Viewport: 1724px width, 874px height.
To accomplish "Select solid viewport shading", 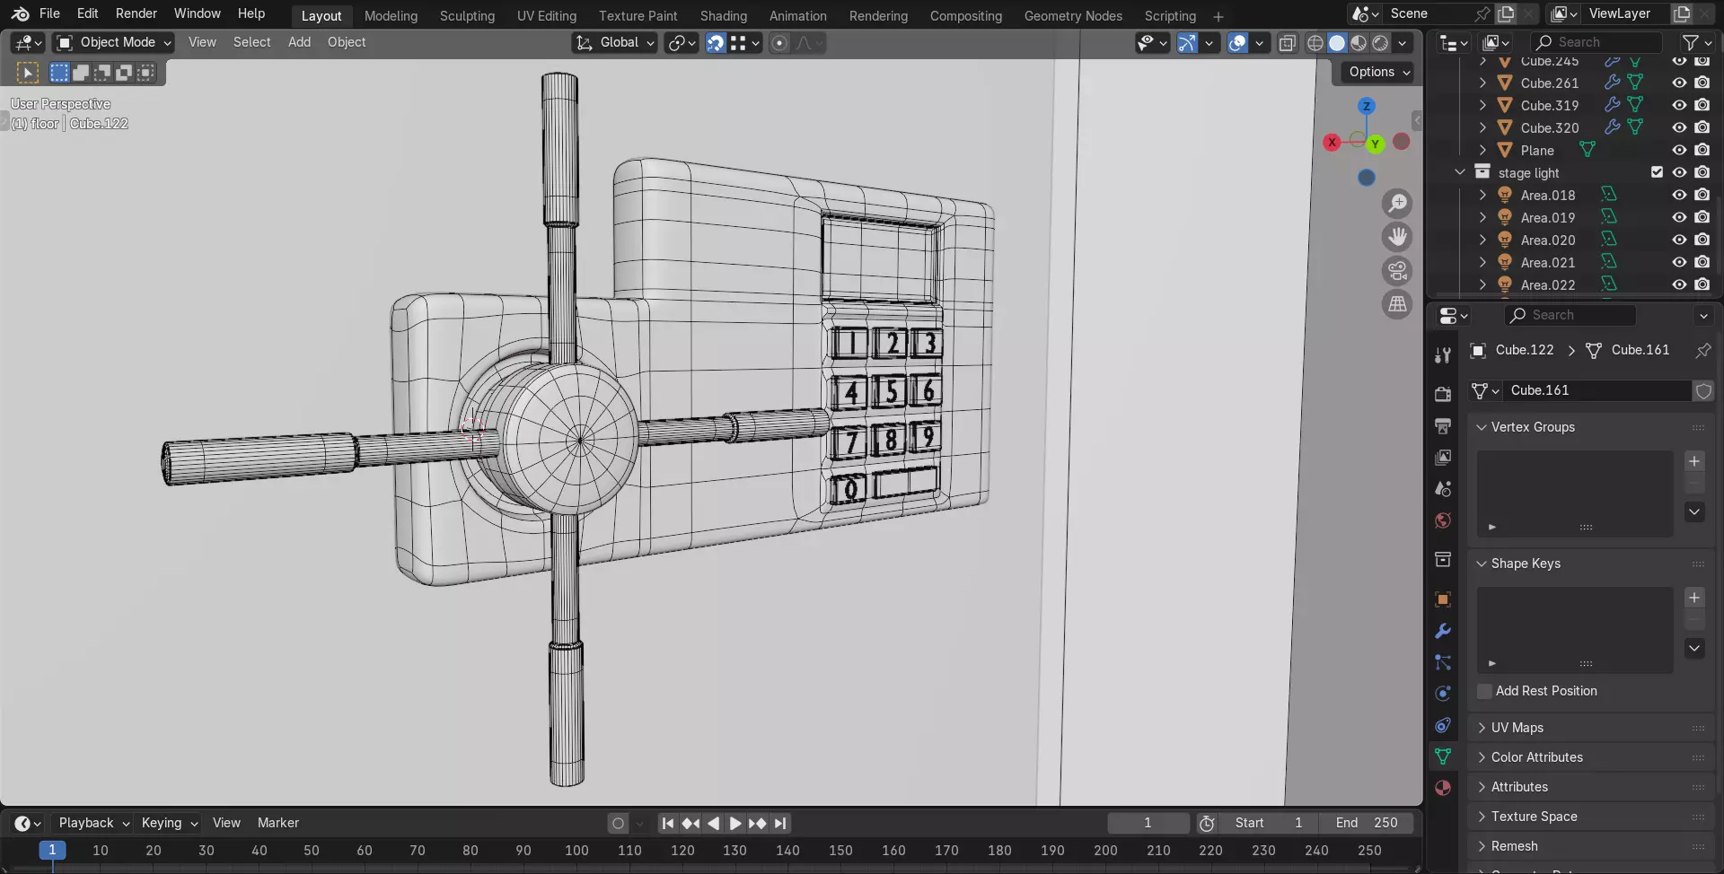I will click(x=1337, y=43).
